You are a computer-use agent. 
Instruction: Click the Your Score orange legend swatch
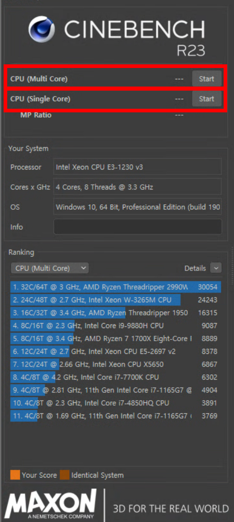[15, 475]
